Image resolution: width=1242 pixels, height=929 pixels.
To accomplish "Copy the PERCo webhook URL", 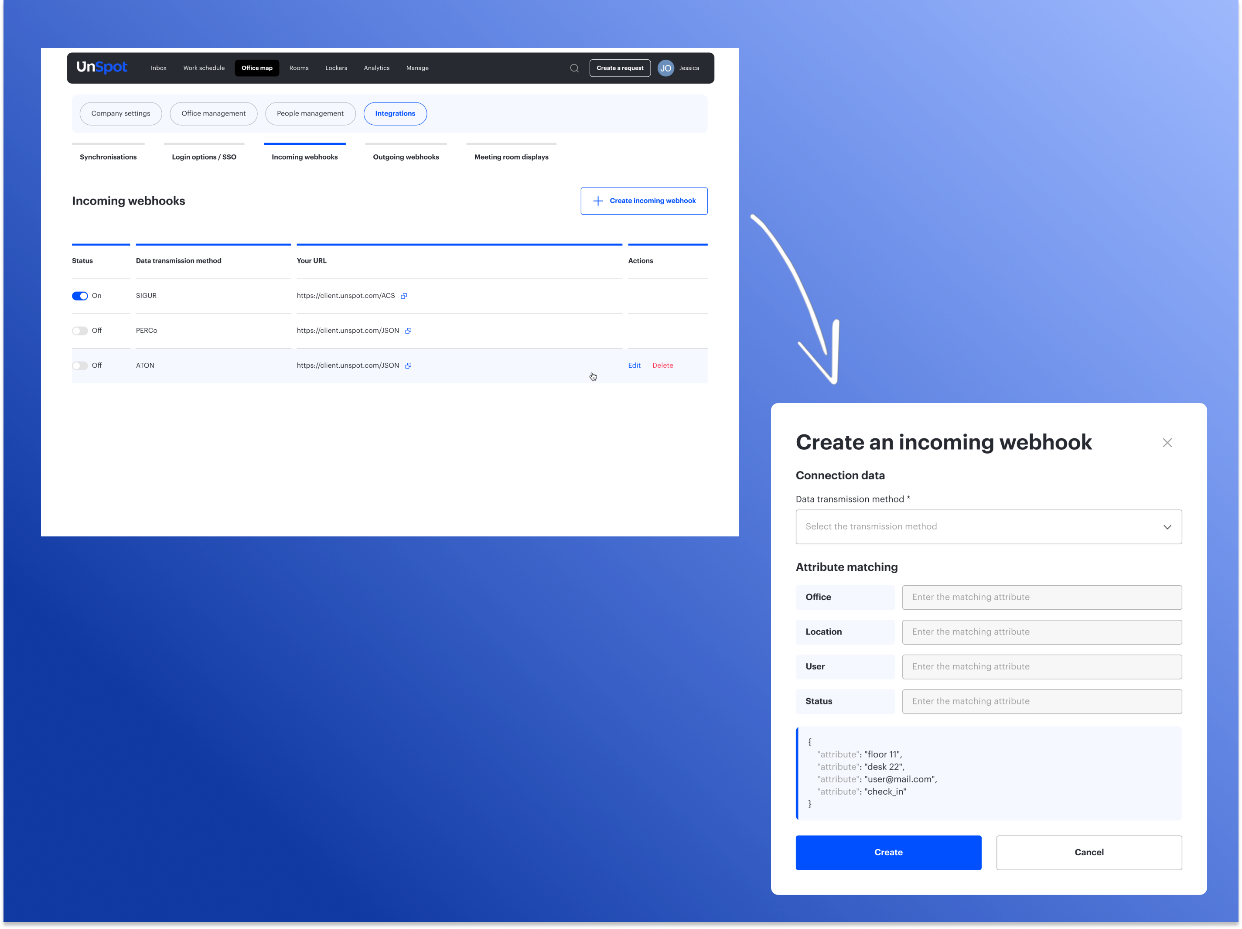I will coord(408,331).
